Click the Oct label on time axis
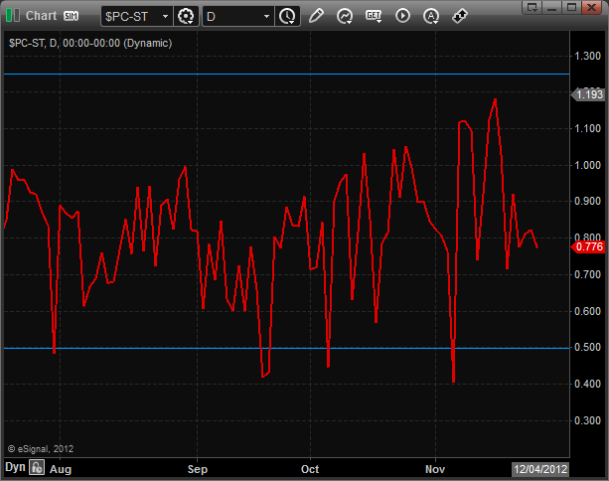 (x=310, y=469)
